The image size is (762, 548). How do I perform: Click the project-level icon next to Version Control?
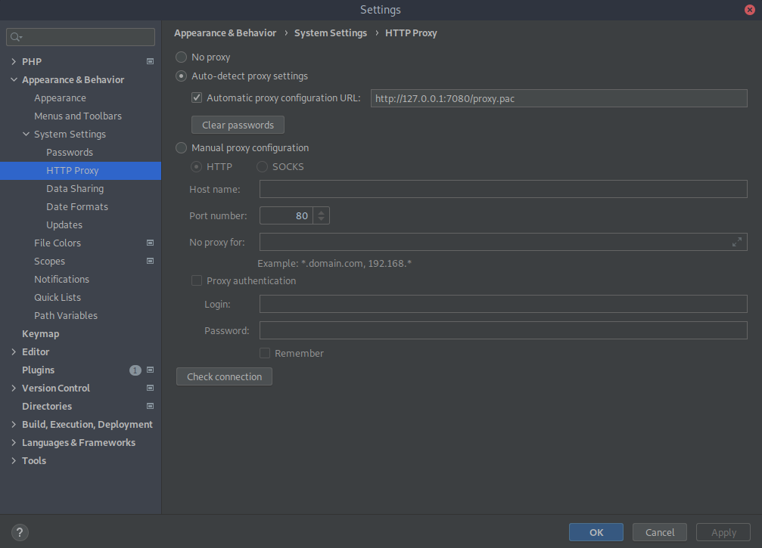[x=150, y=388]
